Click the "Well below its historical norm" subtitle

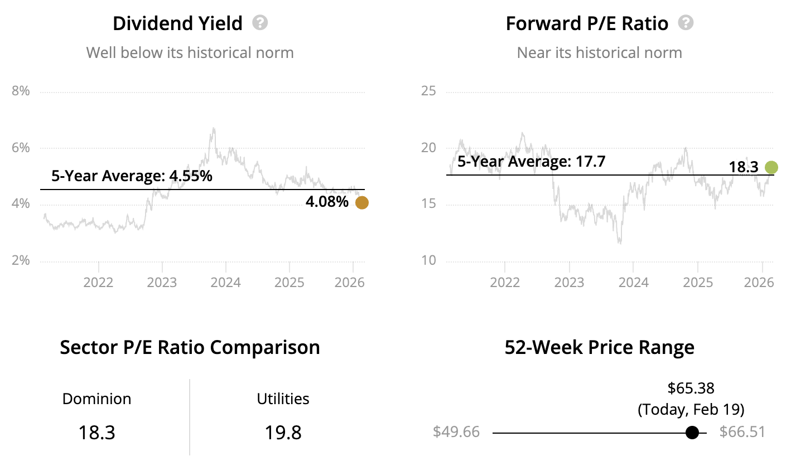(x=190, y=53)
